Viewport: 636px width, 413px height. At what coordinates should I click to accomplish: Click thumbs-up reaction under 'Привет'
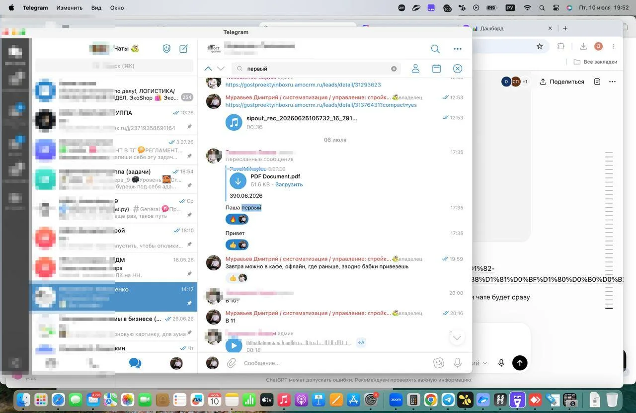(237, 245)
